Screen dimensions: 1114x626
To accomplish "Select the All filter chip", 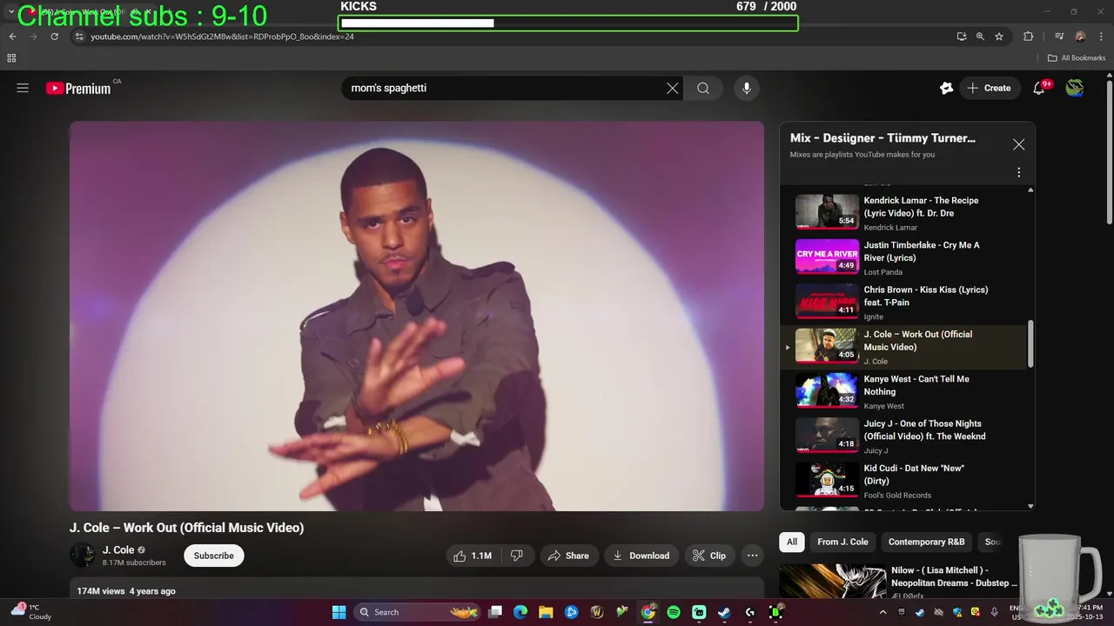I will tap(792, 542).
